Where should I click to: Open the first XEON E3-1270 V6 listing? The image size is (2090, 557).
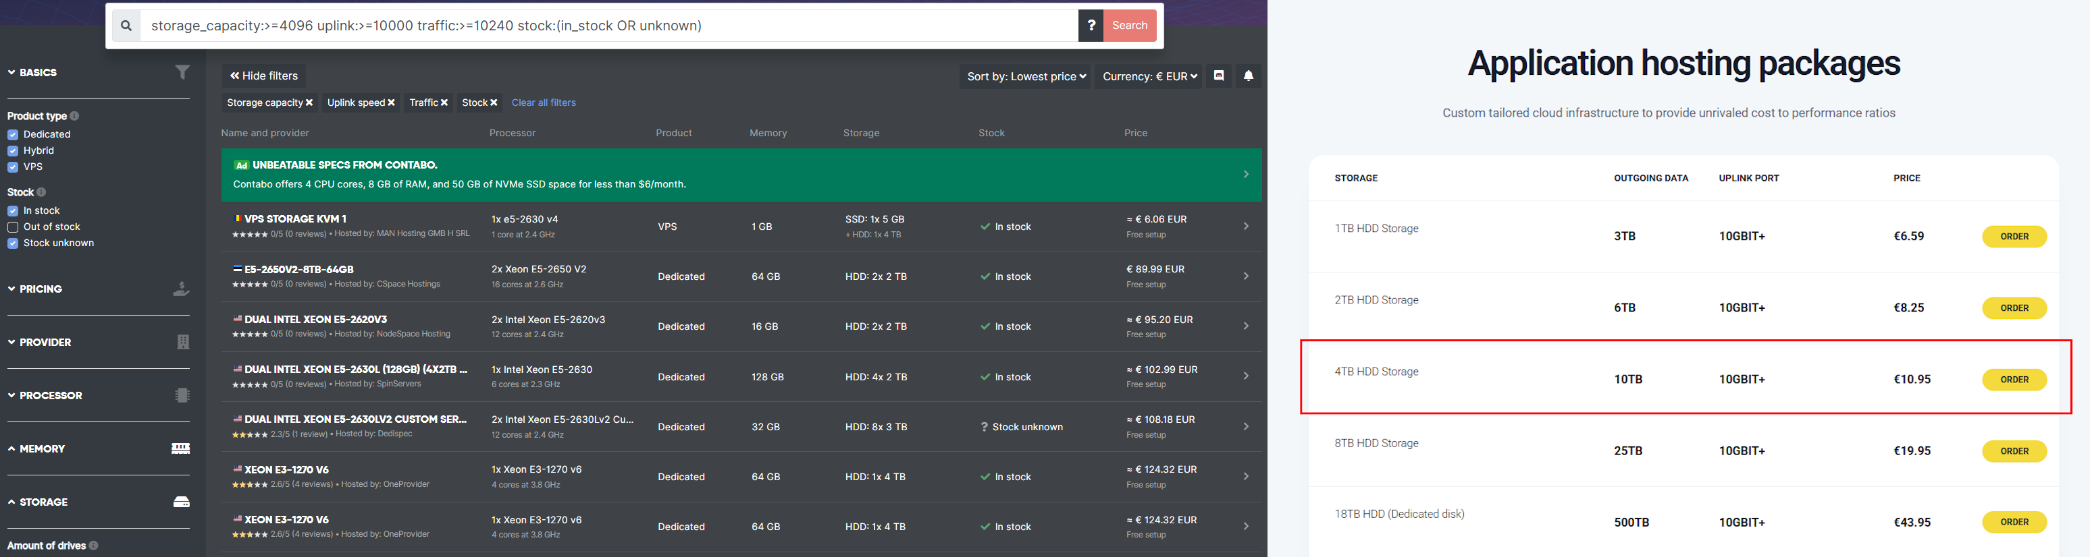click(286, 469)
